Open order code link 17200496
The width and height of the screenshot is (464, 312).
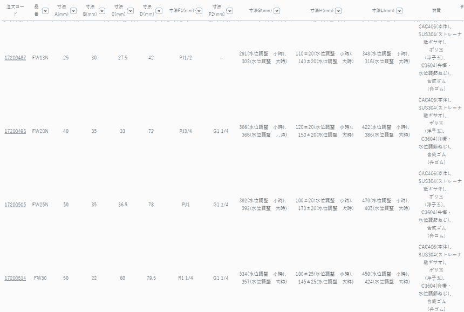click(x=15, y=131)
